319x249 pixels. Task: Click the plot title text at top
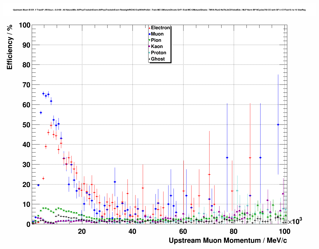click(x=159, y=10)
